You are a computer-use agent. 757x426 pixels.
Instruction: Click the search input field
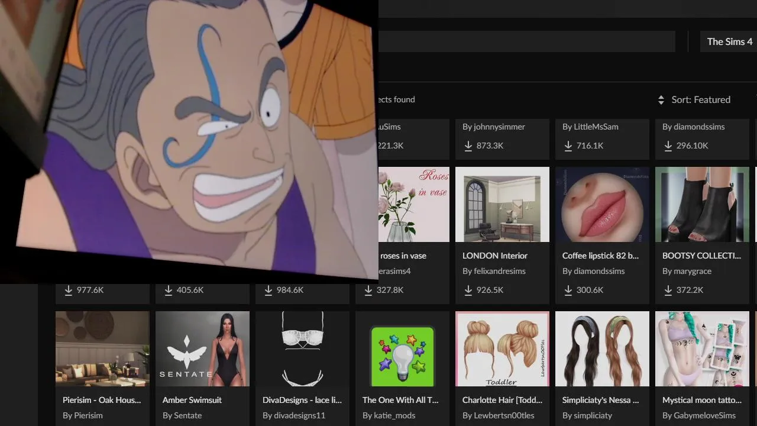click(x=526, y=41)
